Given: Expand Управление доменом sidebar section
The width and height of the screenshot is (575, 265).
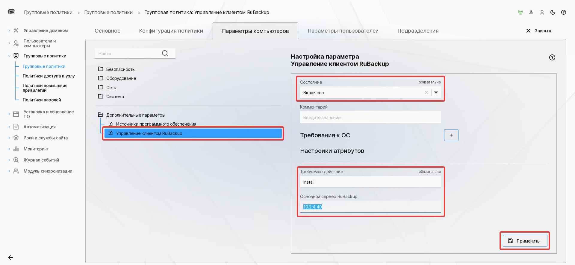Looking at the screenshot, I should point(9,31).
